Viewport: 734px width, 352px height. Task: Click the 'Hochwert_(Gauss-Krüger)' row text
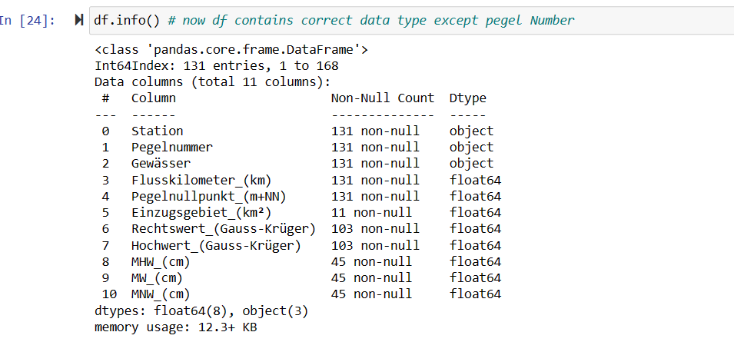click(x=216, y=245)
